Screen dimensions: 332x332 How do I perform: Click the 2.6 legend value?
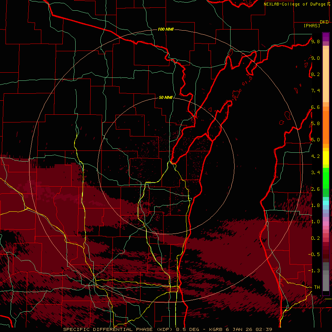tap(315, 189)
